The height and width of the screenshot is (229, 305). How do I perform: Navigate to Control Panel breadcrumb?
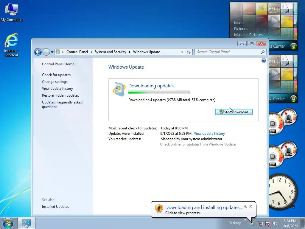pyautogui.click(x=77, y=52)
